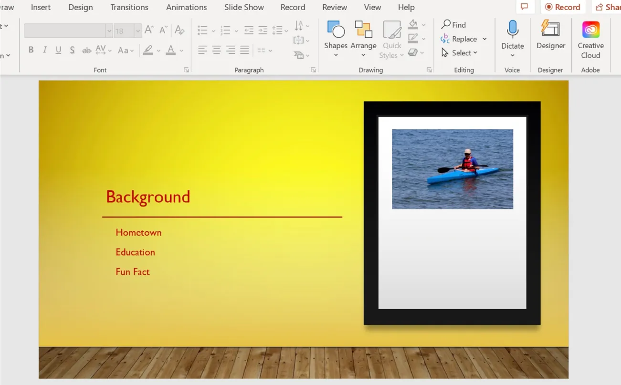This screenshot has height=385, width=621.
Task: Click the kayak photo on the slide
Action: (452, 169)
